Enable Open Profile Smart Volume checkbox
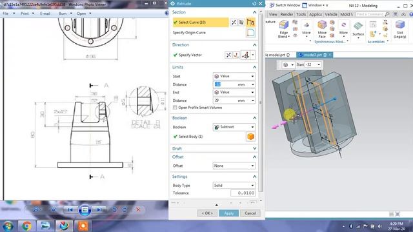The height and width of the screenshot is (232, 413). (175, 108)
